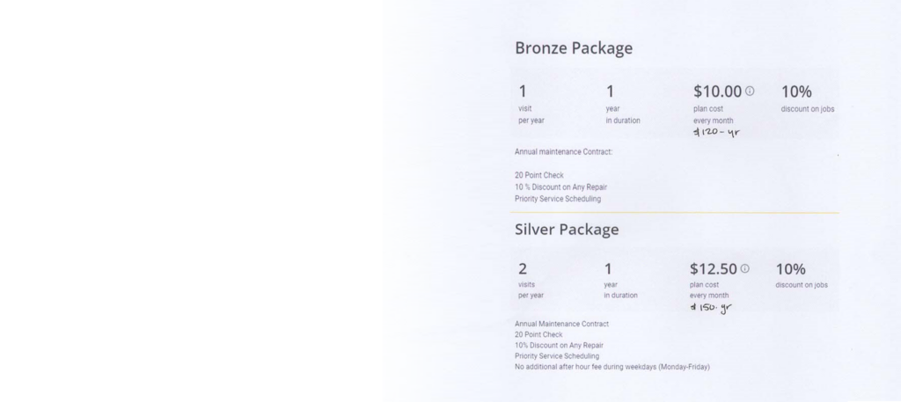Click 'Annual maintenance Contract:' under Bronze

click(x=564, y=152)
